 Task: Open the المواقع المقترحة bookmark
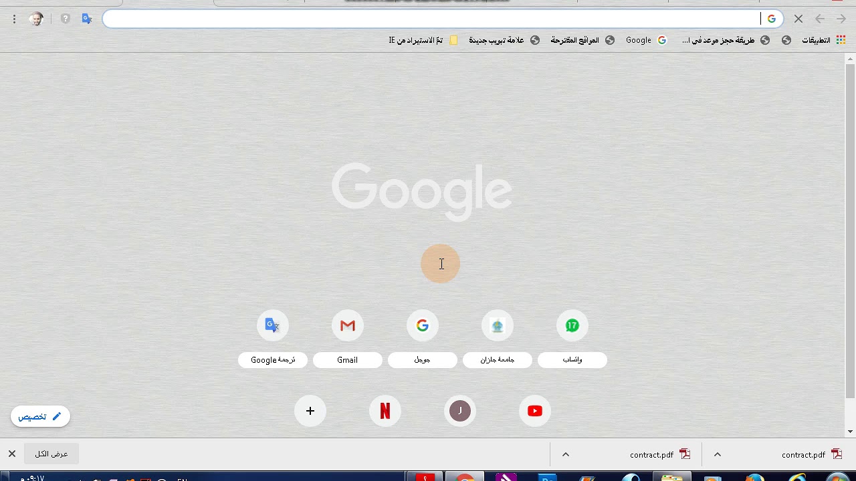coord(582,40)
